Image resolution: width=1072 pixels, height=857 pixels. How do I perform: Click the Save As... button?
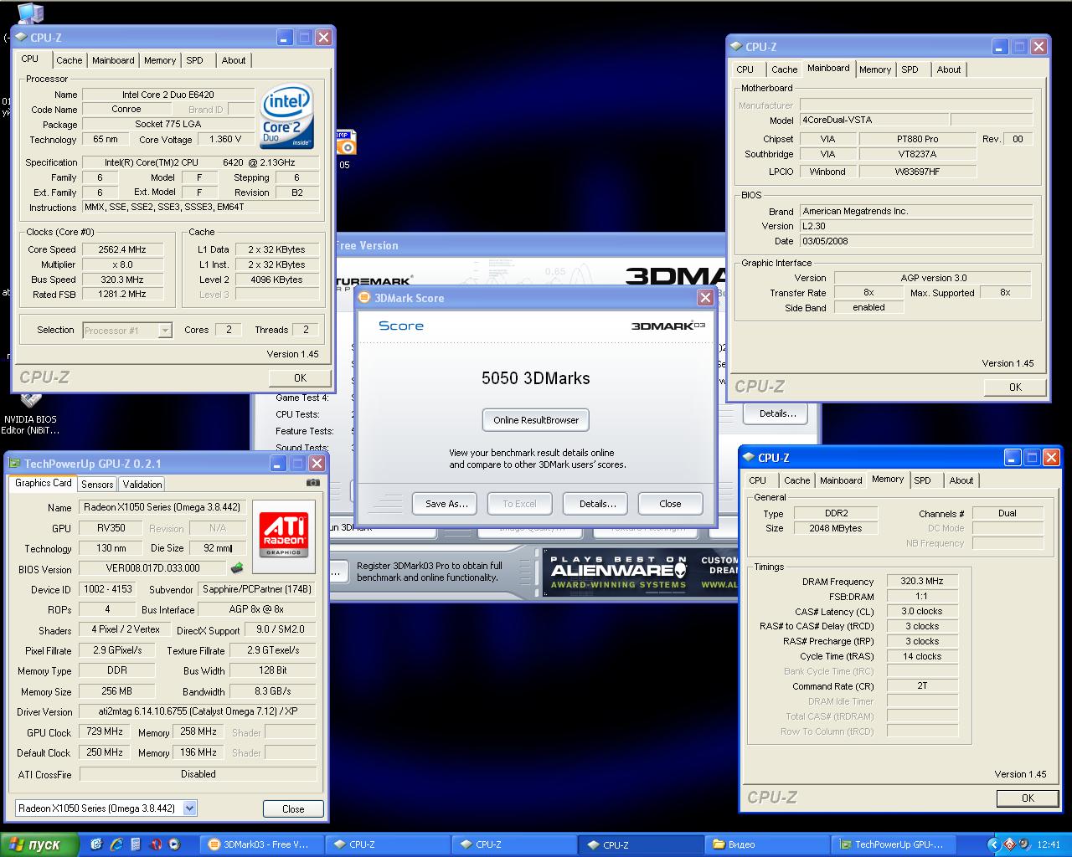(446, 504)
